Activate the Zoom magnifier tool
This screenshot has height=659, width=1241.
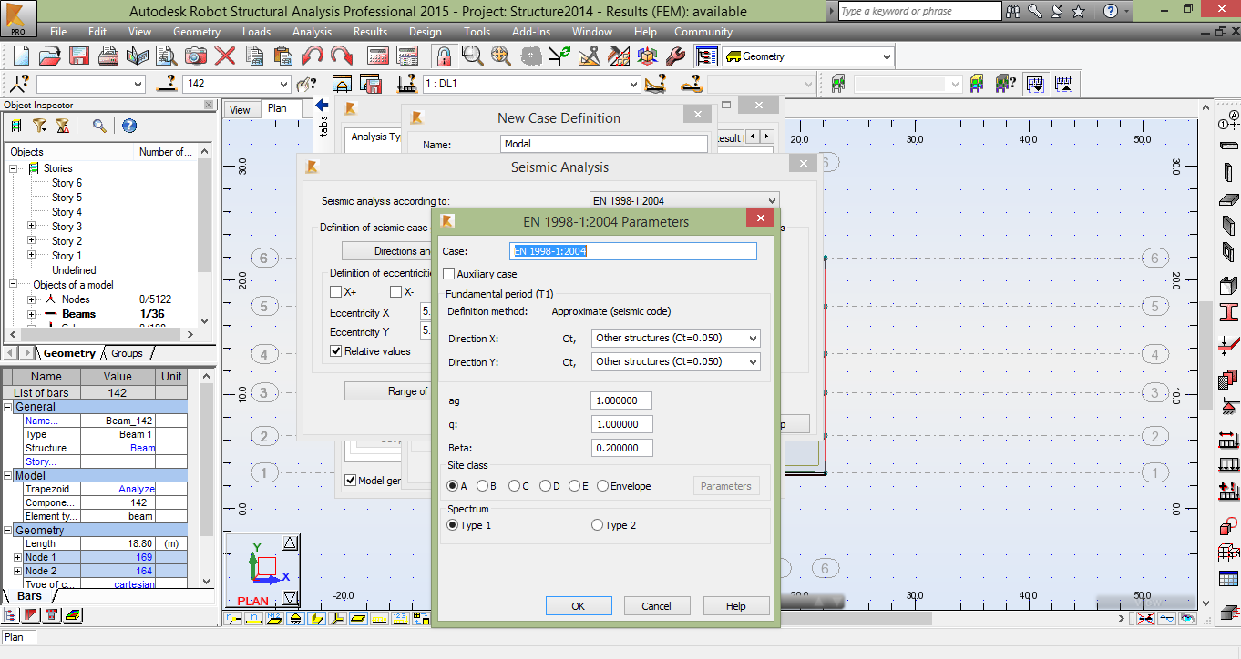pyautogui.click(x=470, y=56)
